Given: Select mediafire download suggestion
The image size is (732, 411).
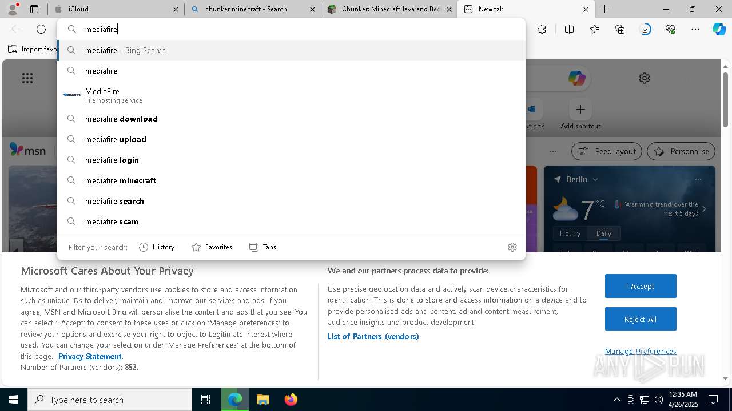Looking at the screenshot, I should (291, 119).
